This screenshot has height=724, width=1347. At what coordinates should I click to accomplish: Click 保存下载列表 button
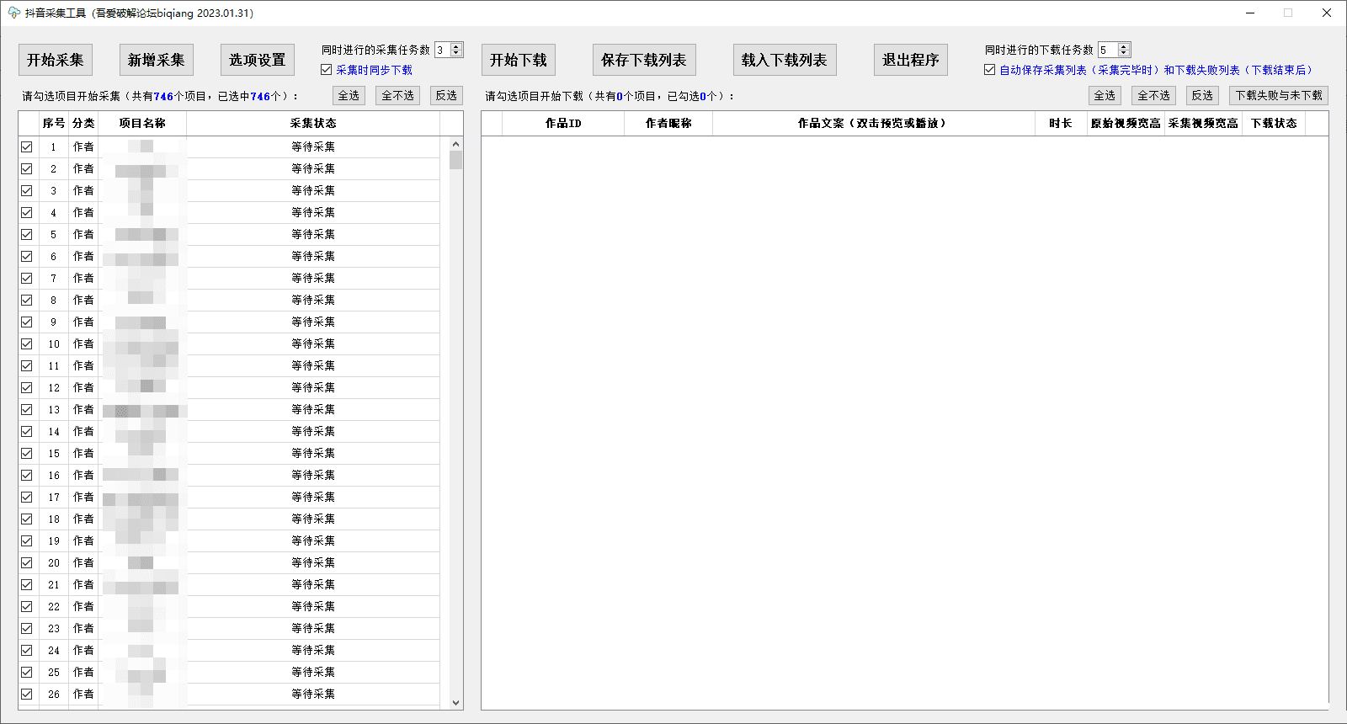coord(644,60)
